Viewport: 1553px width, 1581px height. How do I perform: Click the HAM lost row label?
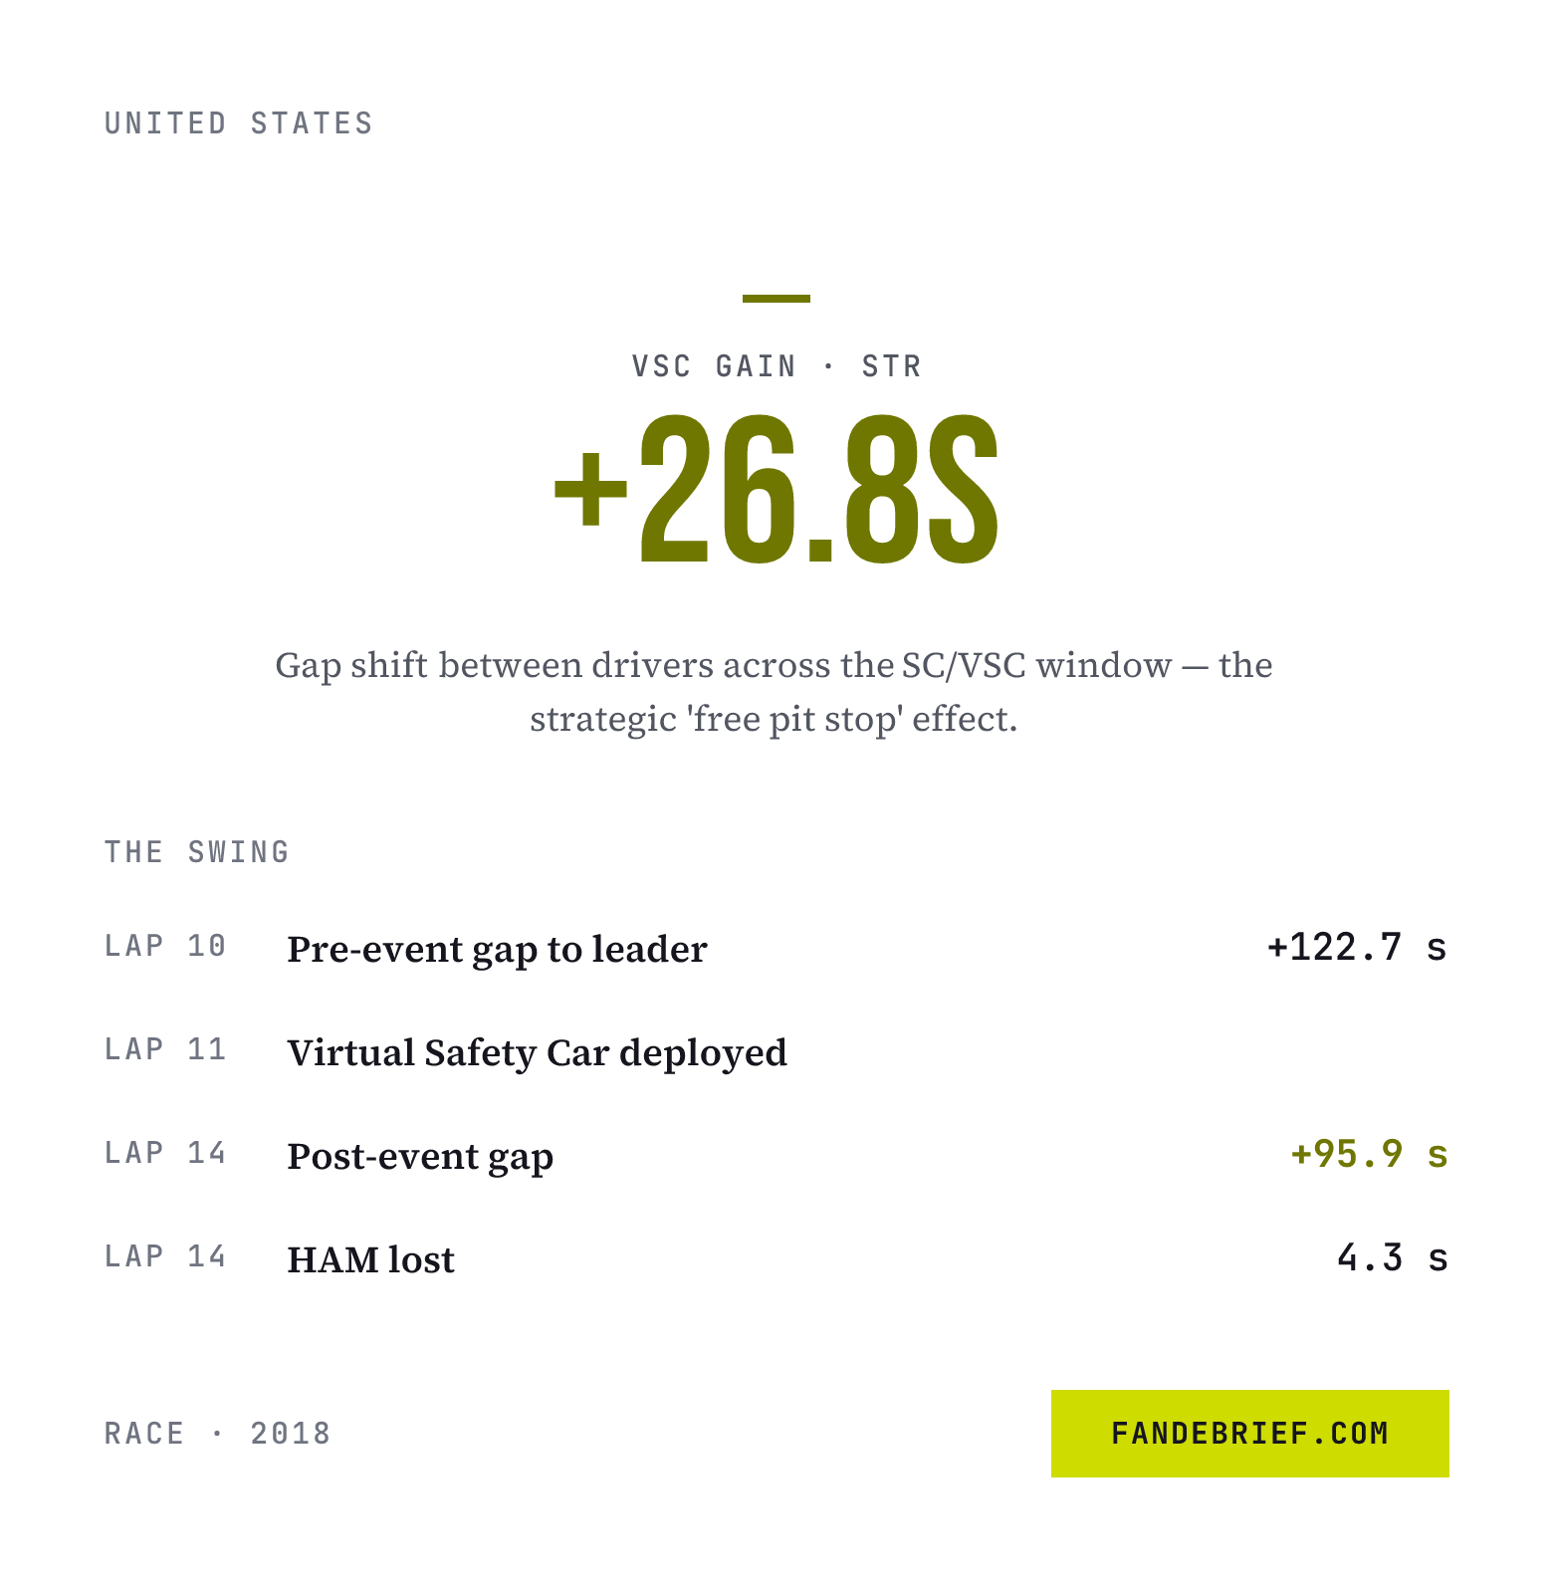370,1259
